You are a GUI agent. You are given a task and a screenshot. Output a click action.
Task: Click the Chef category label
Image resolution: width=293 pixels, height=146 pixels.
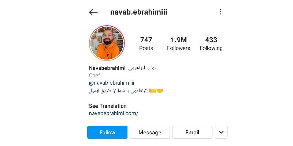[x=94, y=76]
